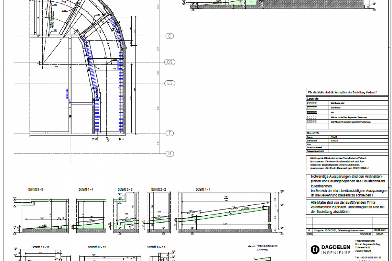Click the grid axis bubble labeled C
The image size is (392, 261).
170,36
